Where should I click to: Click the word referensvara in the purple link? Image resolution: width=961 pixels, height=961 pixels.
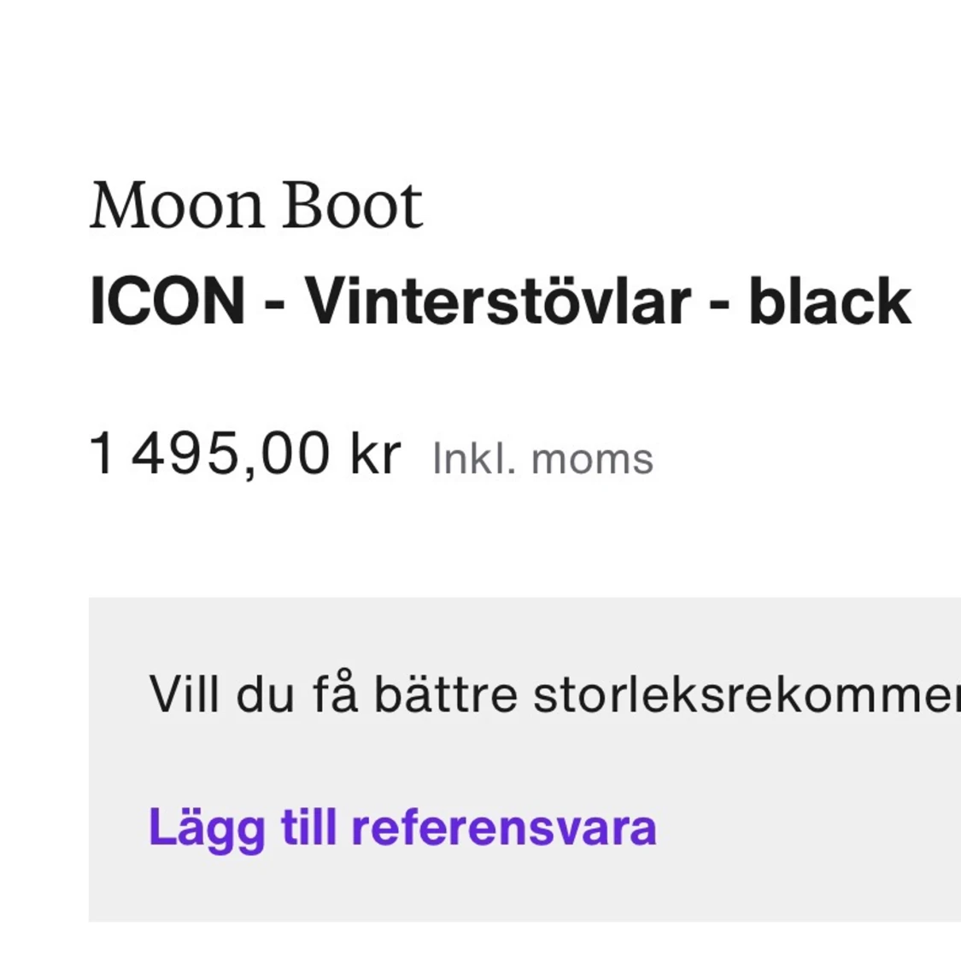504,827
